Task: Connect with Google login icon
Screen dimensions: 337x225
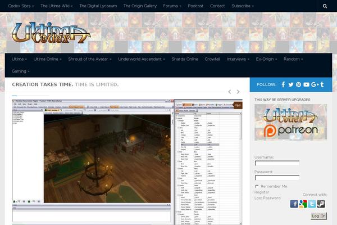Action: (x=303, y=204)
